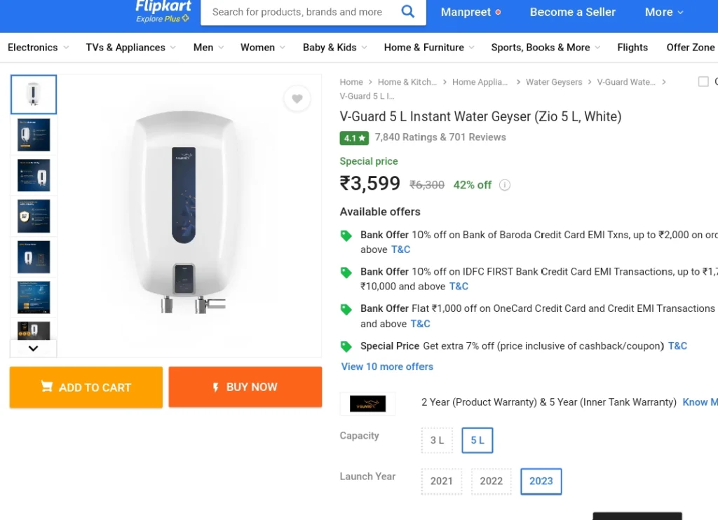Select 2022 launch year option
Image resolution: width=718 pixels, height=520 pixels.
coord(492,481)
